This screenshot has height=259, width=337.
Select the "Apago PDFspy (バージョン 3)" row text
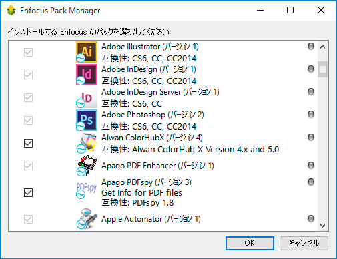pyautogui.click(x=146, y=182)
